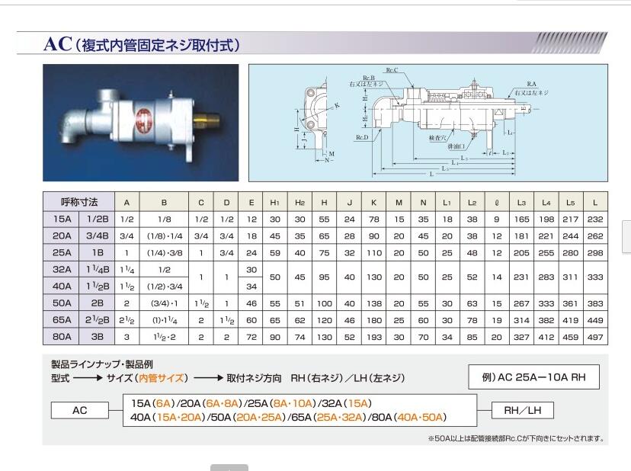Click the AC model code box
Viewport: 631px width, 471px height.
coord(80,409)
